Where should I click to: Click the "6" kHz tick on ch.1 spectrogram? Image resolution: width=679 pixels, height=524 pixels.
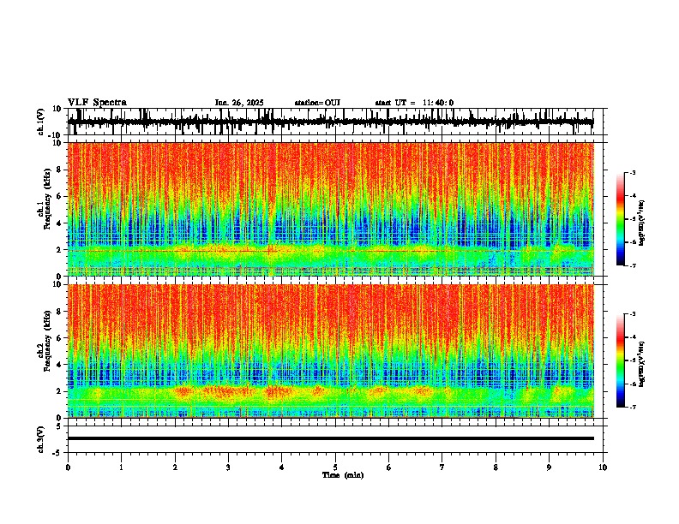point(59,197)
